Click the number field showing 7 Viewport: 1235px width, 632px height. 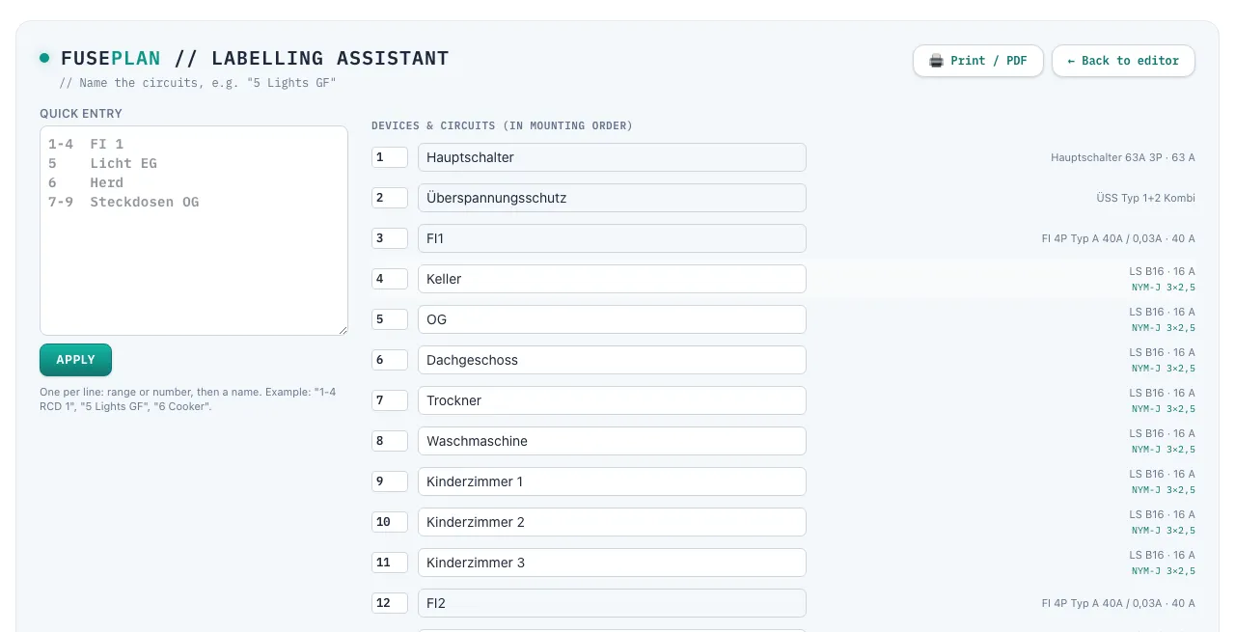tap(390, 400)
